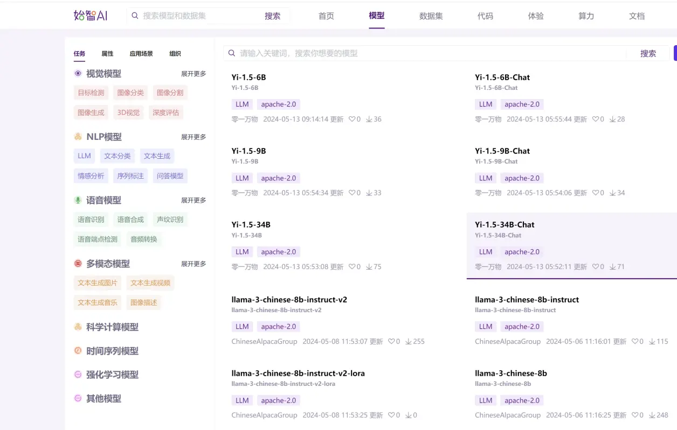
Task: Click apache-2.0 tag on Yi-1.5-34B card
Action: point(279,252)
